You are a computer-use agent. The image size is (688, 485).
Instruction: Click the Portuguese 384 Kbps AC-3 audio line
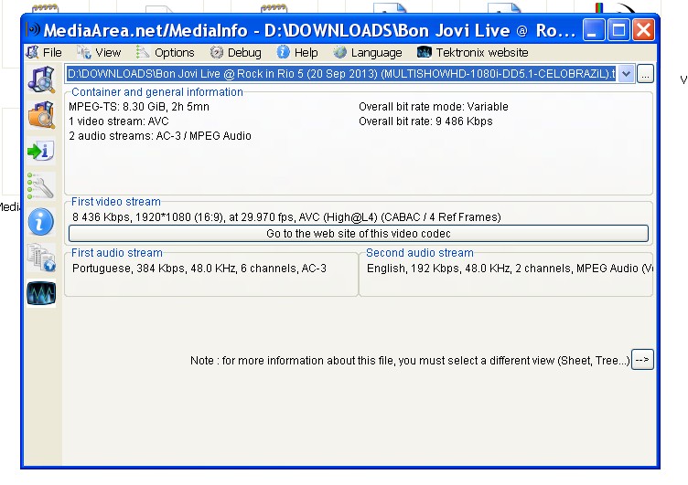click(199, 269)
